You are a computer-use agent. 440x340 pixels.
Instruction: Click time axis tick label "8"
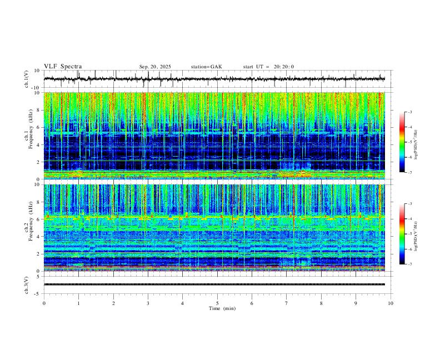point(321,303)
